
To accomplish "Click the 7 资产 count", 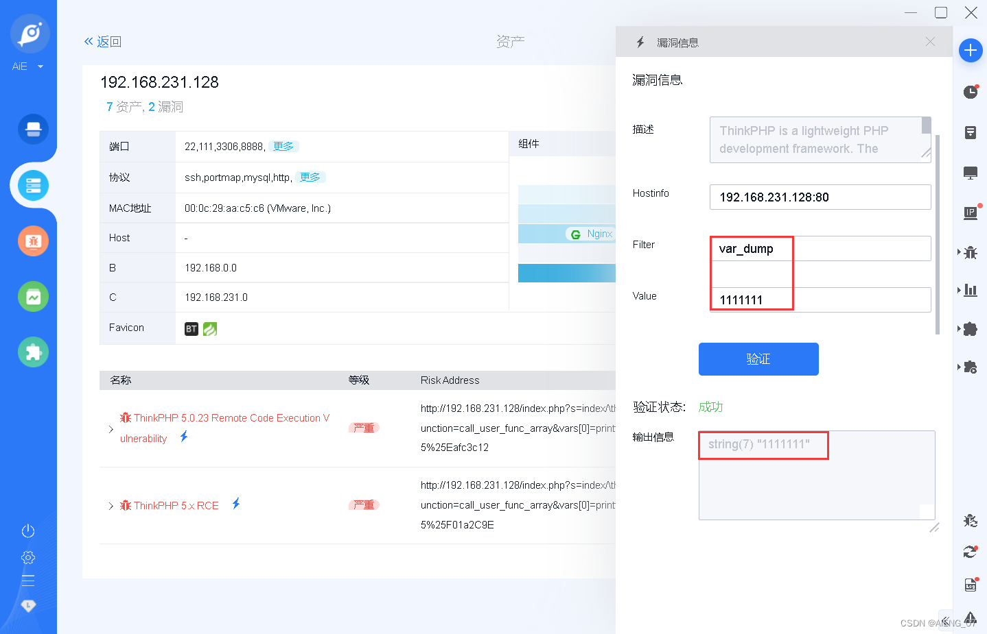I will [124, 107].
